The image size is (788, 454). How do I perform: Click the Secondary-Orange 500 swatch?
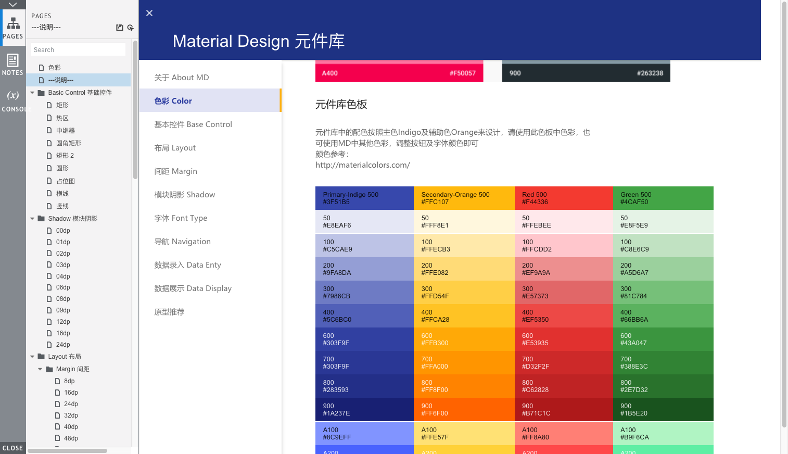[464, 198]
